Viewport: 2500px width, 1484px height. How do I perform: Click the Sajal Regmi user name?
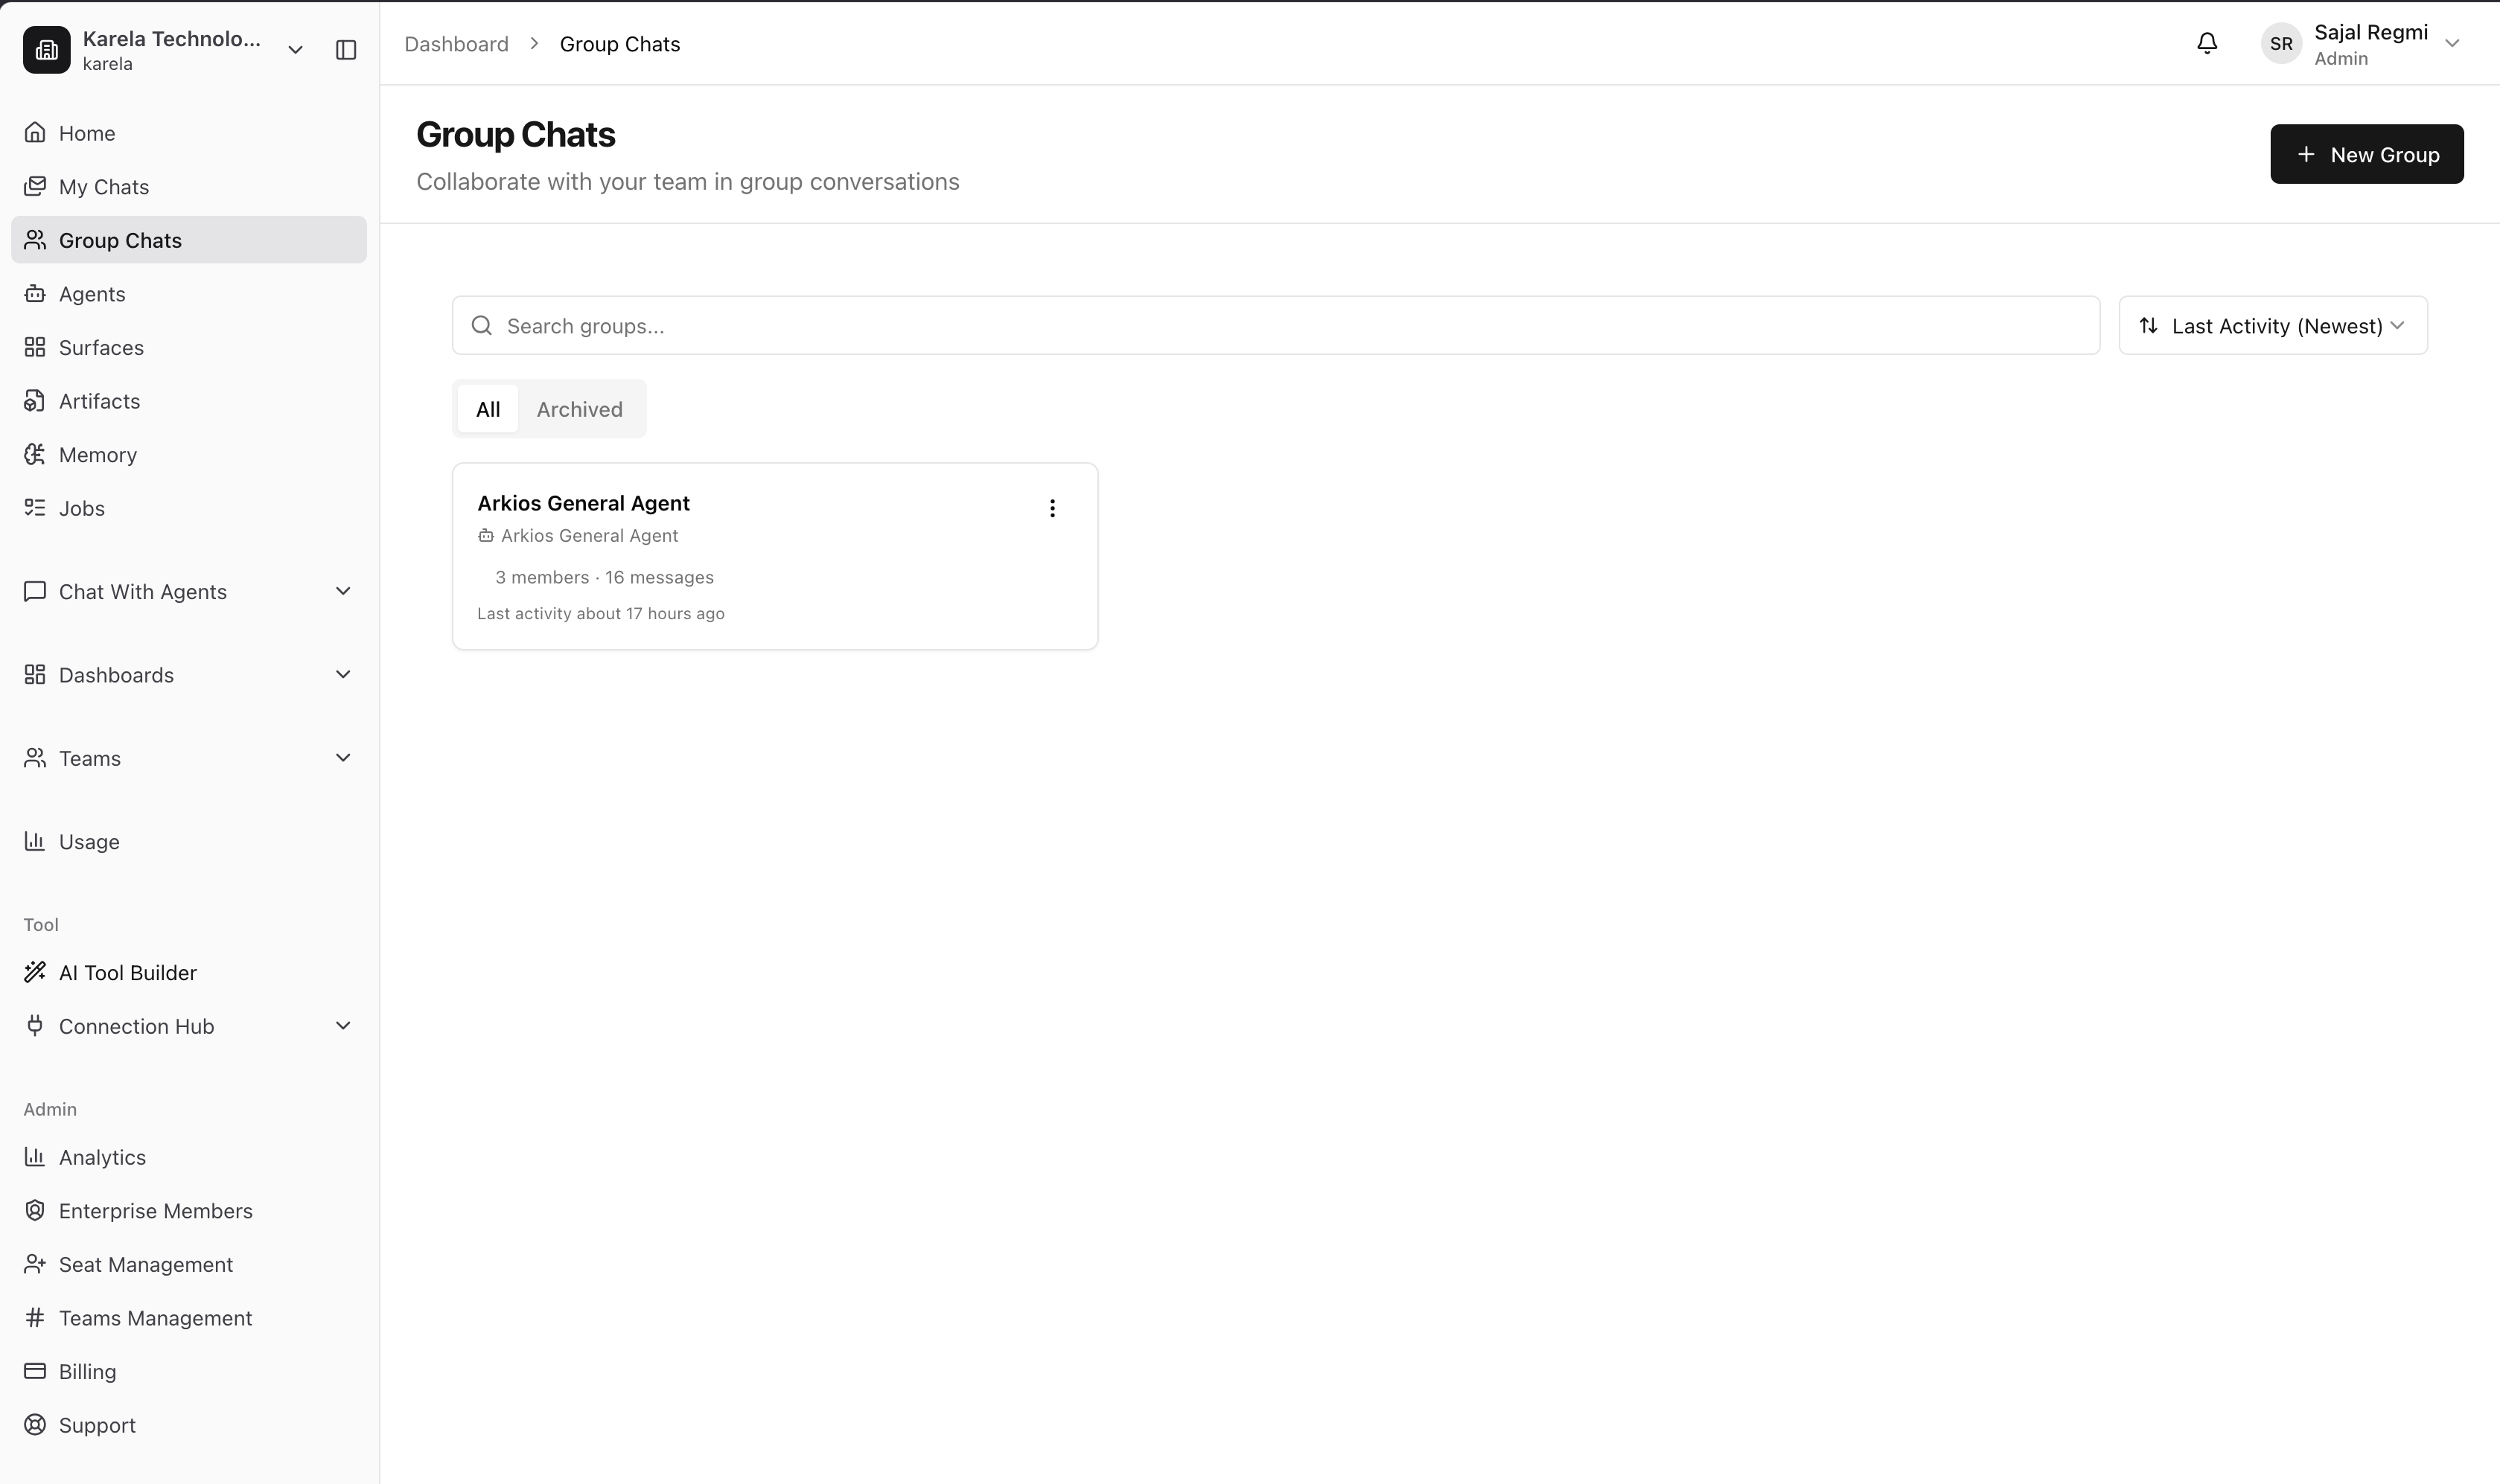2370,32
